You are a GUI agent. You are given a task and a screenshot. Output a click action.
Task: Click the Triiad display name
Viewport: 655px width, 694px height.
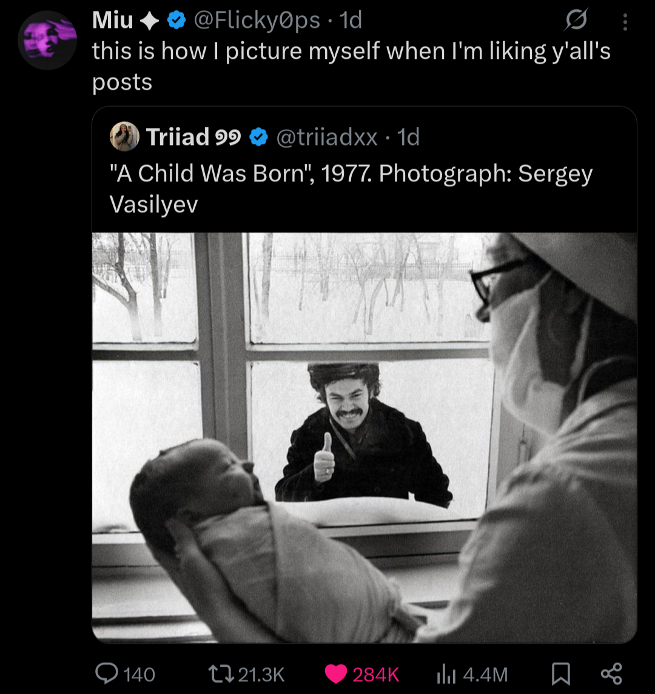[177, 138]
